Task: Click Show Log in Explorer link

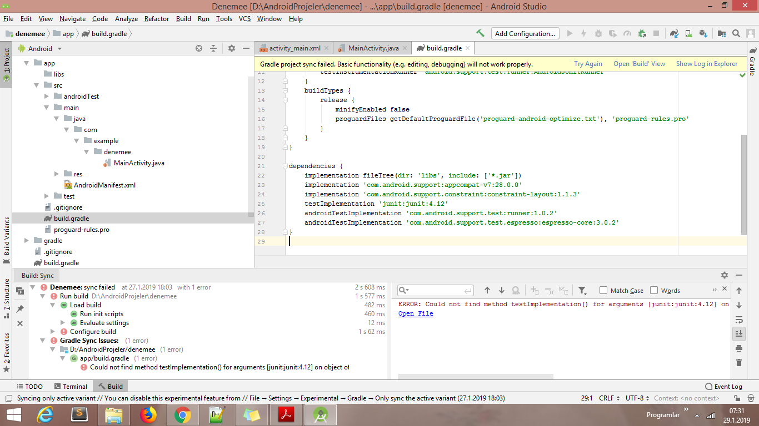Action: [x=707, y=64]
